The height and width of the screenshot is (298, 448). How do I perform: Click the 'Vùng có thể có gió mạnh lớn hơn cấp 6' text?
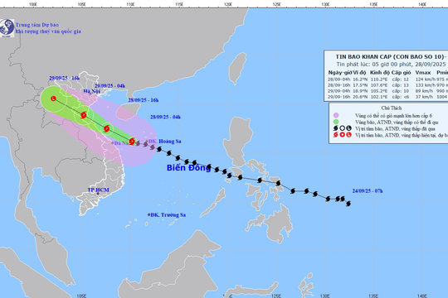394,116
